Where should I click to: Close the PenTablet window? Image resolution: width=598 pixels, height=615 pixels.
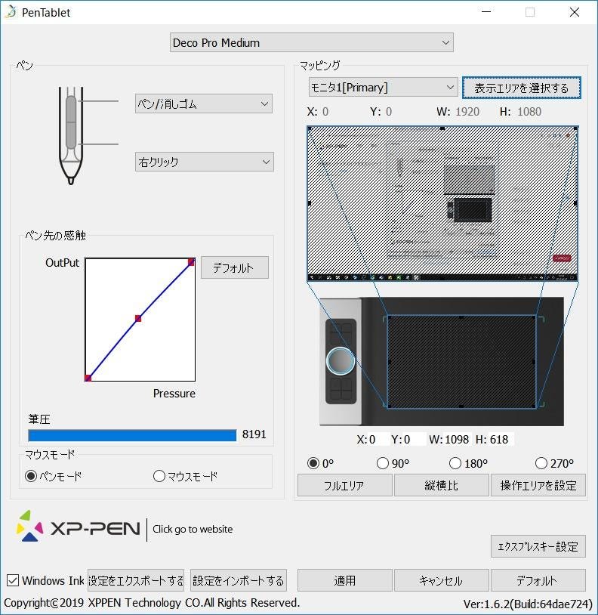tap(575, 12)
